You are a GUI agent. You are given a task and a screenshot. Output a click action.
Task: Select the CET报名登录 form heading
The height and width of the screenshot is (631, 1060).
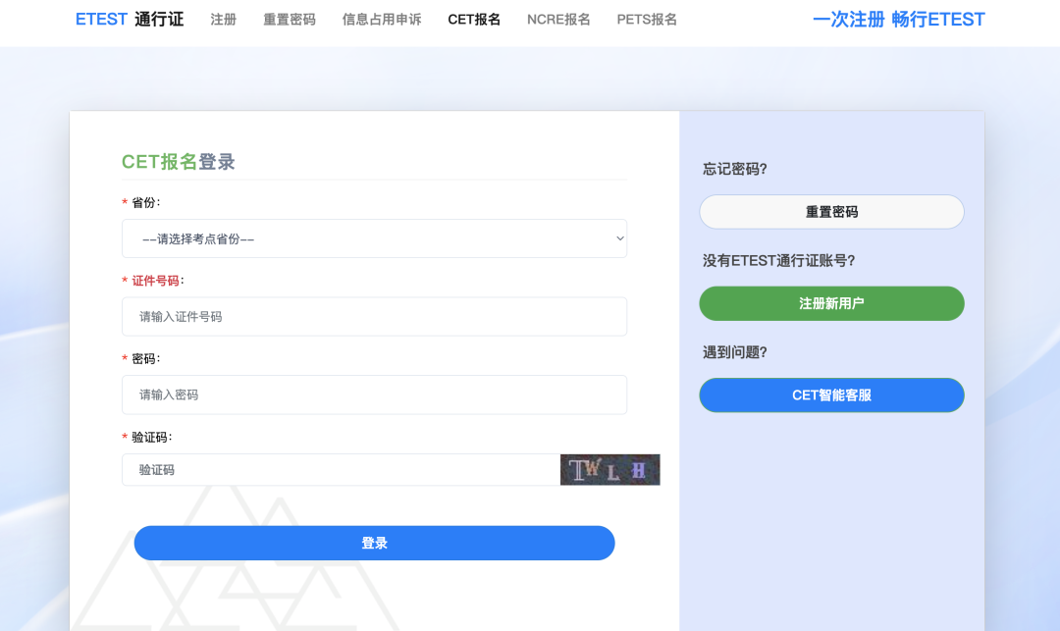178,161
